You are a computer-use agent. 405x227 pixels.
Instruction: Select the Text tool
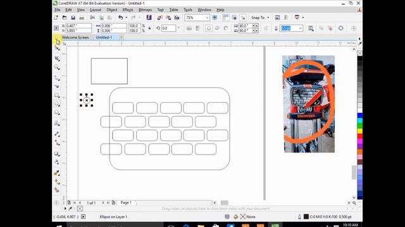57,124
